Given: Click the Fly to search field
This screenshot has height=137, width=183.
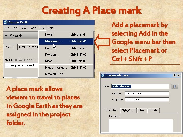Looking at the screenshot, I should [x=22, y=66].
